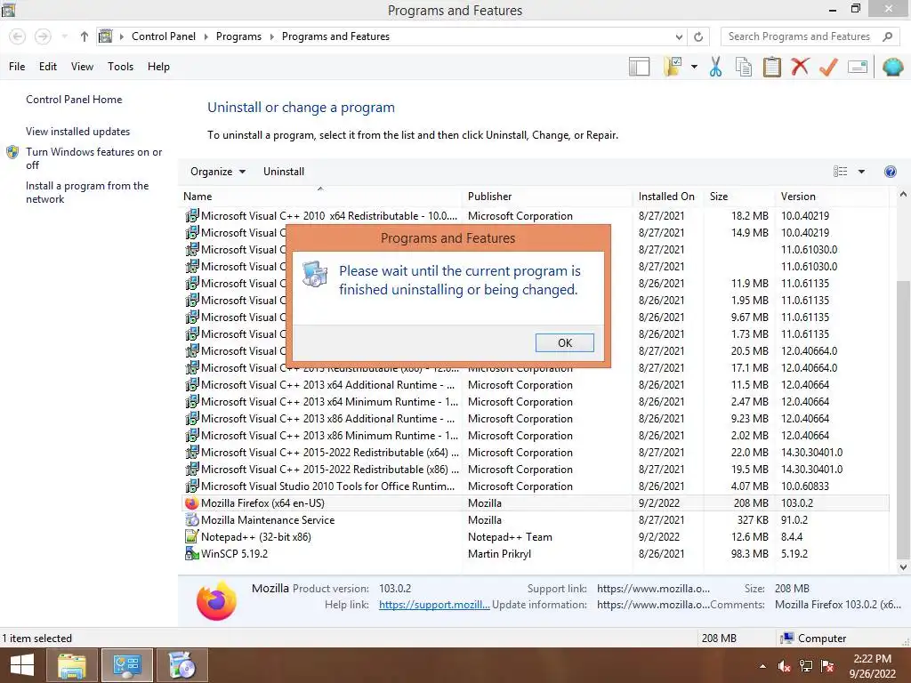This screenshot has width=911, height=683.
Task: Sort by the Name column header
Action: point(320,197)
